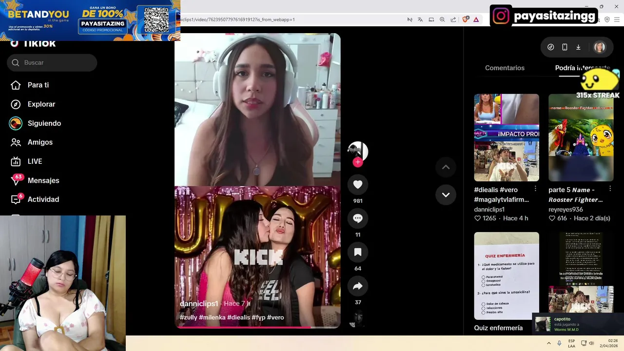Open Brave Shields lion icon
This screenshot has height=351, width=624.
[x=466, y=19]
